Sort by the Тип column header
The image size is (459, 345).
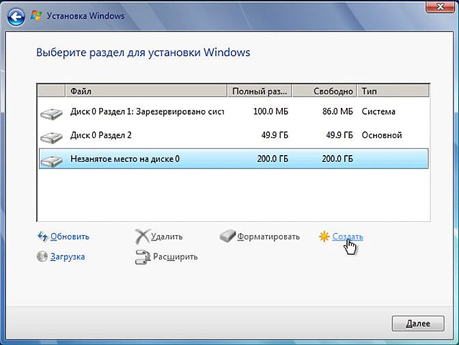393,91
